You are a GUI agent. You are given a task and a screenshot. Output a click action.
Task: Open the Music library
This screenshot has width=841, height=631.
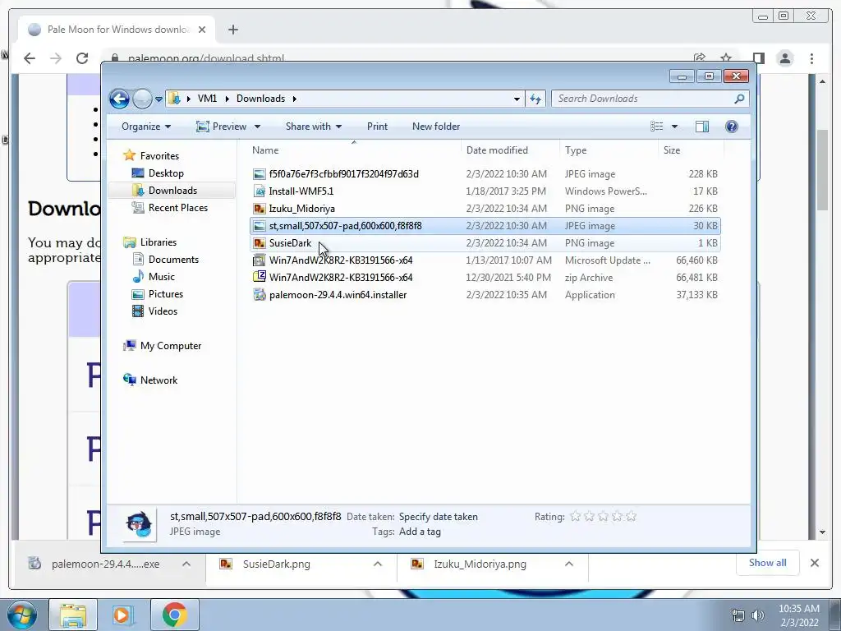point(162,277)
